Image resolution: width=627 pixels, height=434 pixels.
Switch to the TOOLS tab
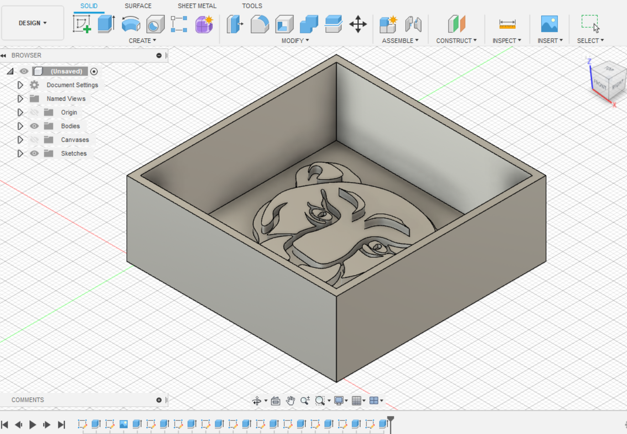point(252,6)
